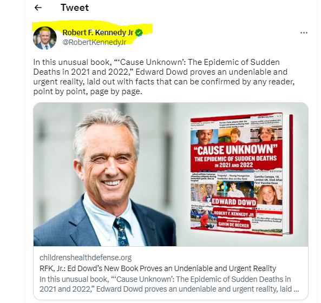Click "The Epidemic of Sudden Deaths" subtitle on cover
Screen dimensions: 321x303
(x=235, y=159)
